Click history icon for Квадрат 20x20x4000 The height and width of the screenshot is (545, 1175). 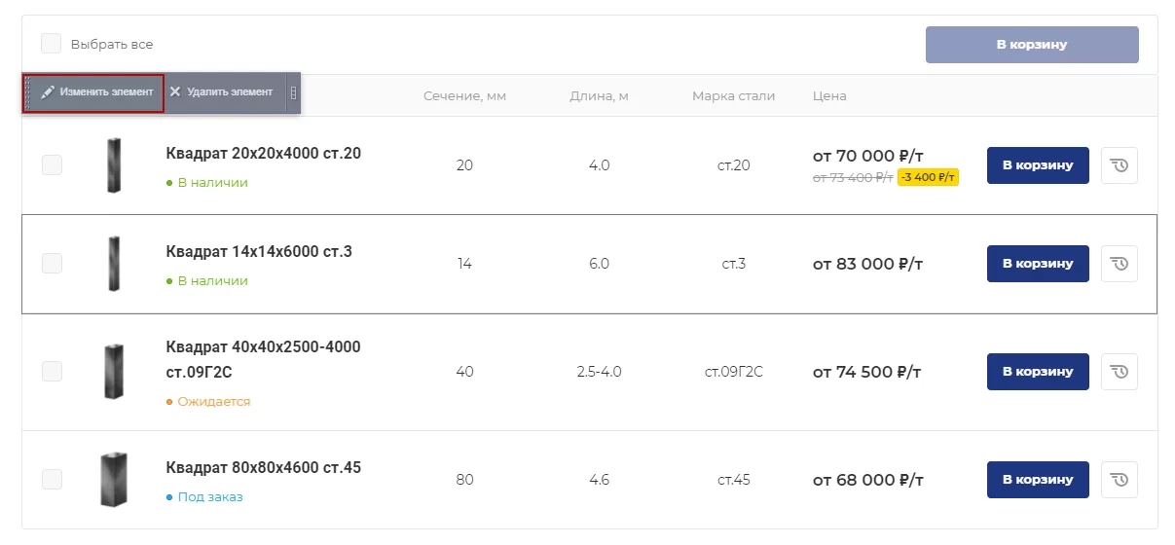coord(1120,165)
